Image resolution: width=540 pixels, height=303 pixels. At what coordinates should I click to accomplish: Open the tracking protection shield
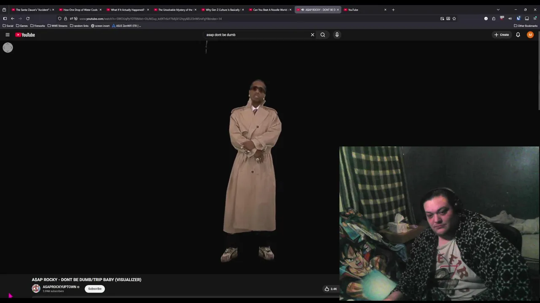point(59,19)
